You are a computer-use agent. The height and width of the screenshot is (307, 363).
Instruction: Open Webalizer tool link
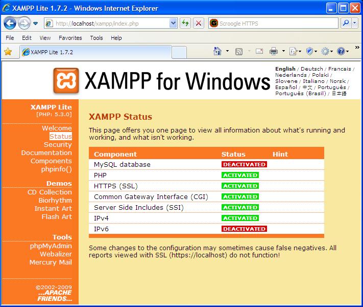pos(56,254)
